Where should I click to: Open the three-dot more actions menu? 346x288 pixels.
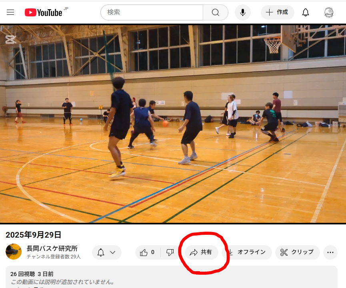[330, 252]
